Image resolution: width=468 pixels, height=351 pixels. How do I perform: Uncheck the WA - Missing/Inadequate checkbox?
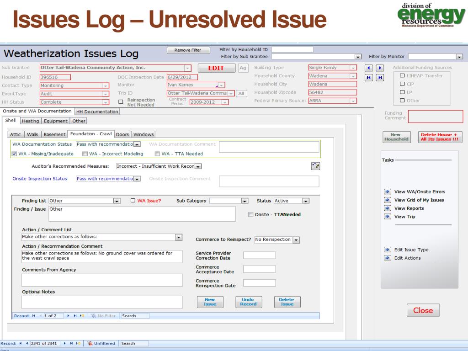coord(14,154)
